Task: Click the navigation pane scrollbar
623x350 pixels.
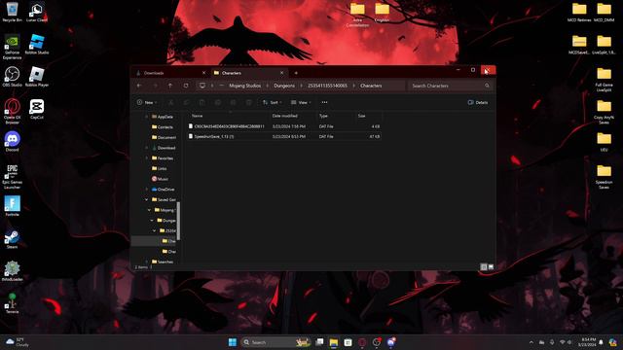Action: (x=178, y=221)
